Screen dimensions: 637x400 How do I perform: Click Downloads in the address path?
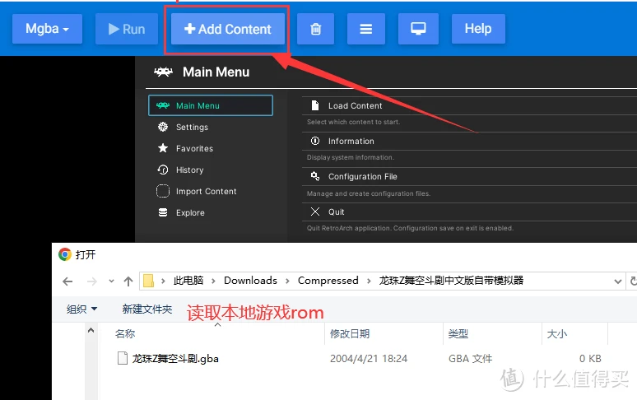[251, 281]
